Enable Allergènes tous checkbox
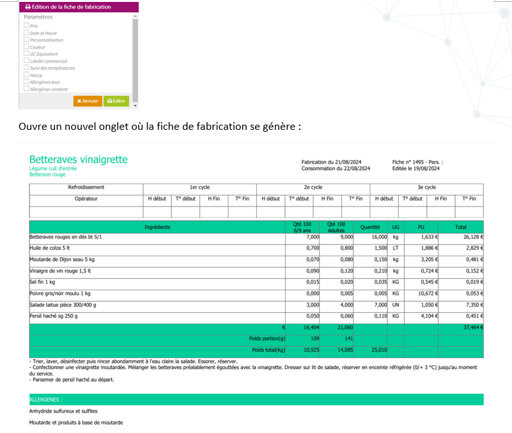The height and width of the screenshot is (433, 512). coord(26,81)
